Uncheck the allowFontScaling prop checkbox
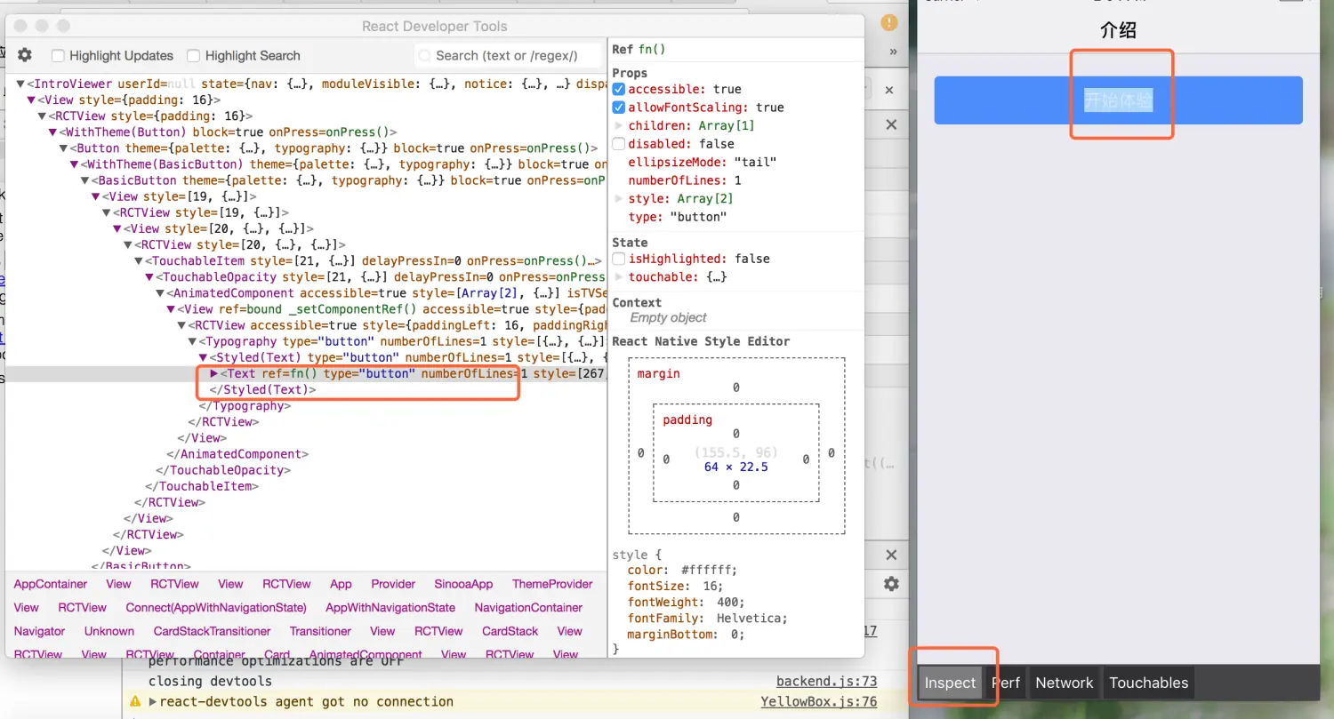 (619, 108)
